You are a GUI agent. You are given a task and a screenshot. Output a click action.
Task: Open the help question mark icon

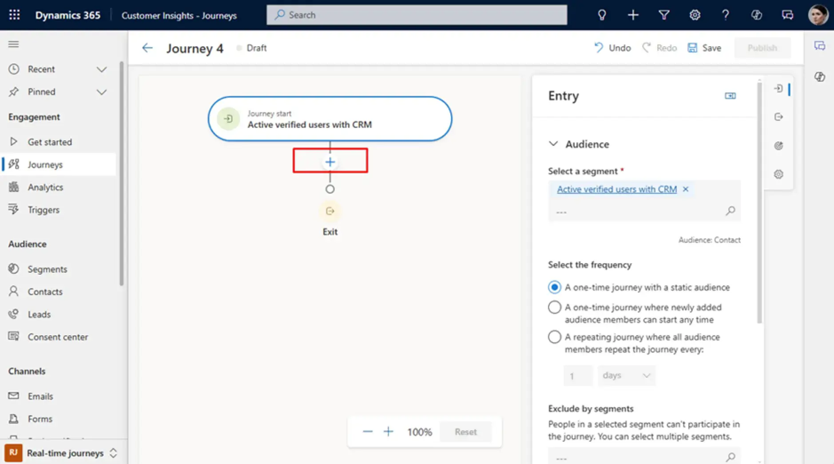(725, 15)
